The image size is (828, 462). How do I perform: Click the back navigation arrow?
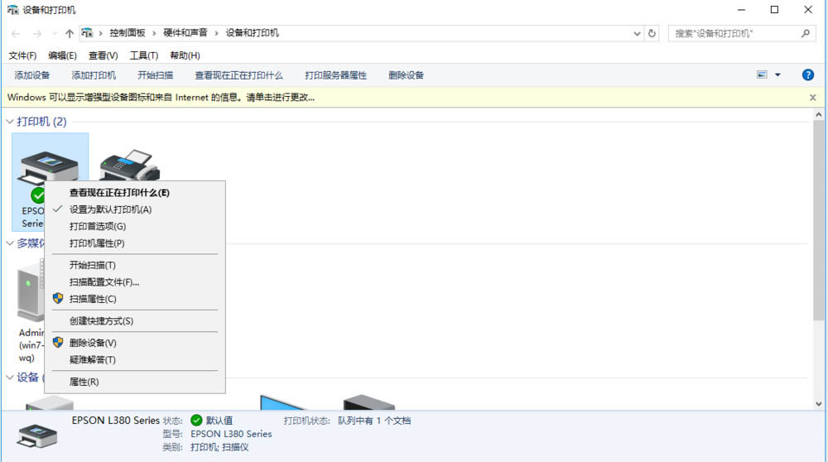pos(16,33)
